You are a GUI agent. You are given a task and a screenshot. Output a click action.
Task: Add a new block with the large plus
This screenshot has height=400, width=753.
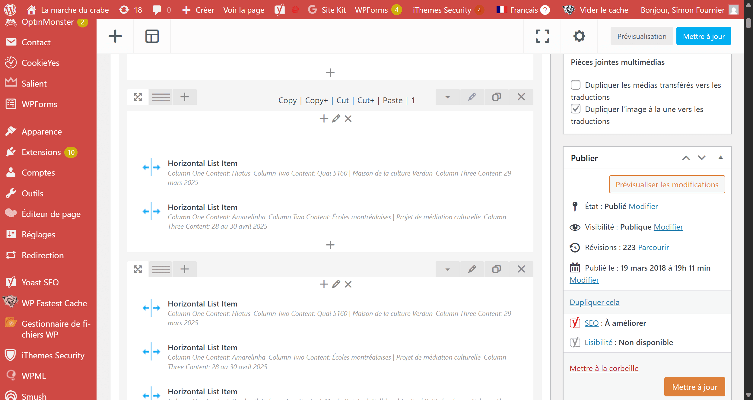tap(115, 36)
